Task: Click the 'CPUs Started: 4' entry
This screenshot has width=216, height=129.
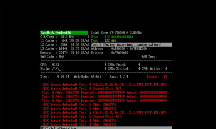Action: point(124,69)
